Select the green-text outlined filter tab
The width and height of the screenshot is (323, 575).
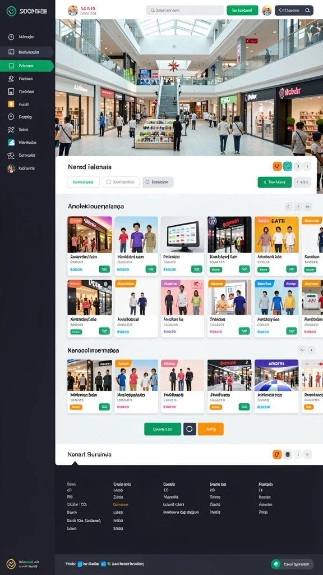click(84, 182)
